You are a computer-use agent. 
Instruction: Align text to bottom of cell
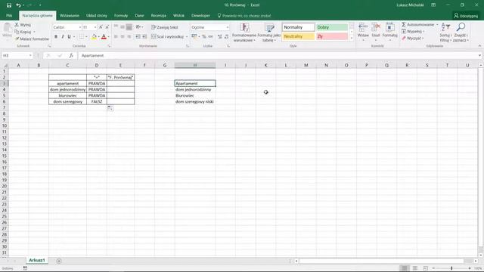click(x=129, y=27)
